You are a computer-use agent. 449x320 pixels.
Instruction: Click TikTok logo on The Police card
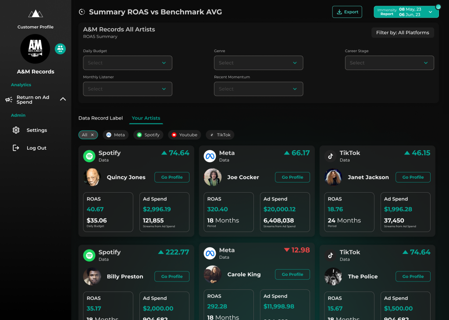point(331,255)
